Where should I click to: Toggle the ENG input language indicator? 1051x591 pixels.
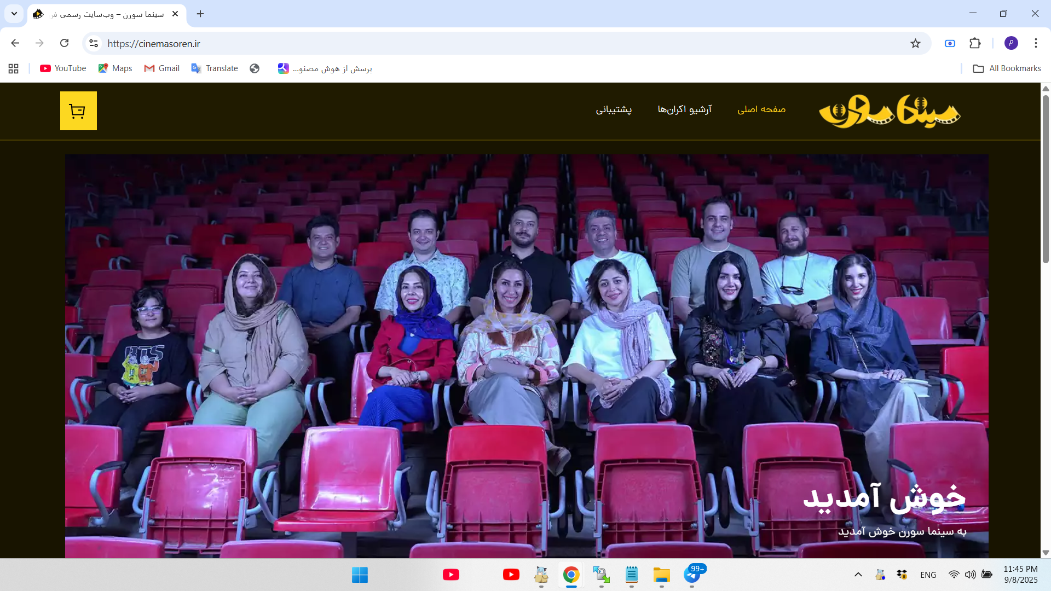tap(928, 575)
